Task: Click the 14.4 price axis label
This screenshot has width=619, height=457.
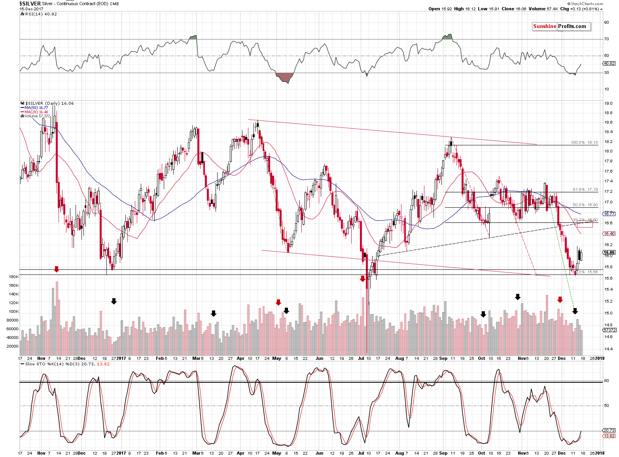Action: click(x=608, y=349)
